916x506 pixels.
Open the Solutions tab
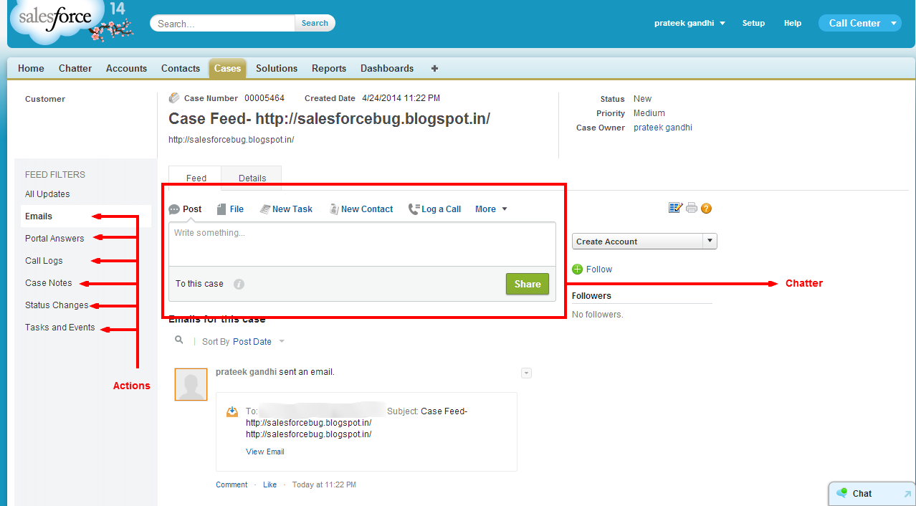[276, 68]
